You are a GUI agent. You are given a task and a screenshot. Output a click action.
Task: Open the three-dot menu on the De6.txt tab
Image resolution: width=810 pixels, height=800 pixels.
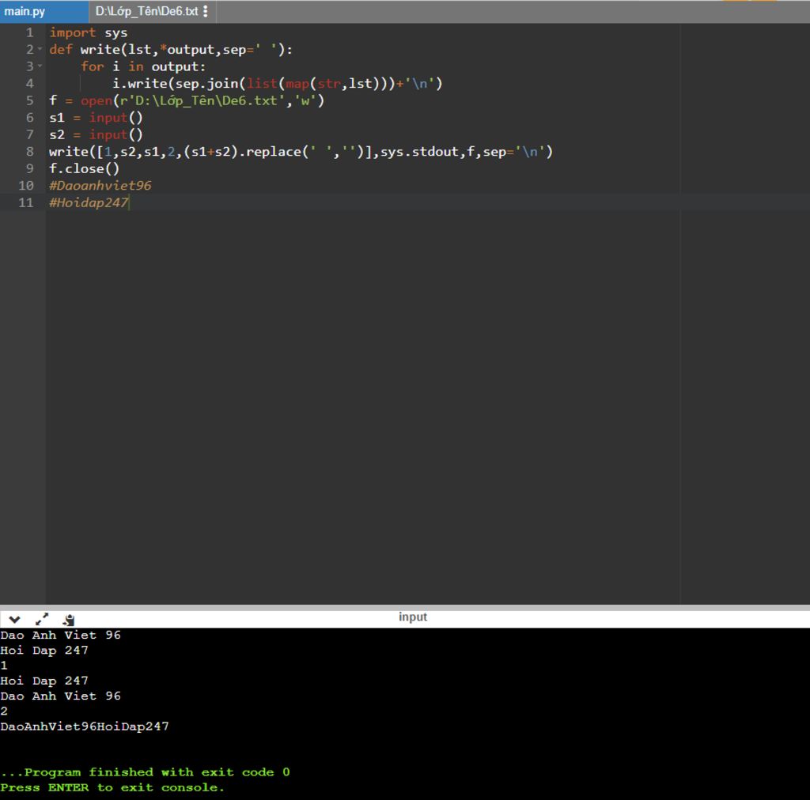tap(206, 11)
